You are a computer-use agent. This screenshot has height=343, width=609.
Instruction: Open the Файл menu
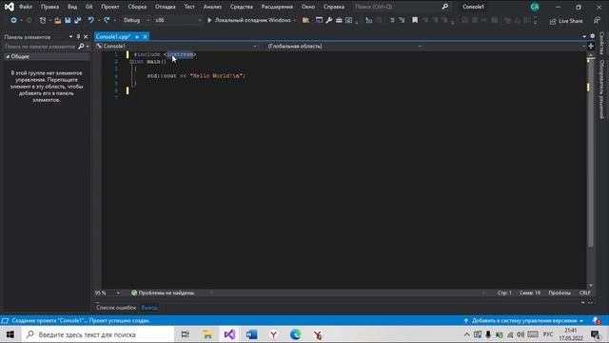point(26,7)
